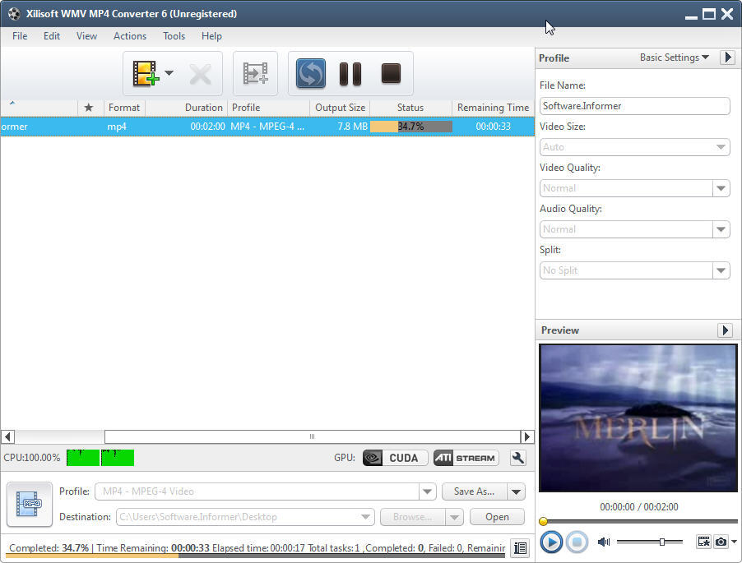Sort by the Status column header
This screenshot has height=563, width=742.
410,108
